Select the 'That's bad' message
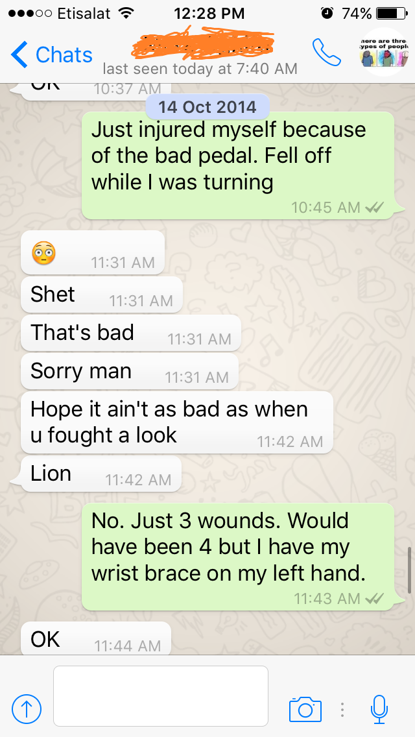Screen dimensions: 415x737 131,333
